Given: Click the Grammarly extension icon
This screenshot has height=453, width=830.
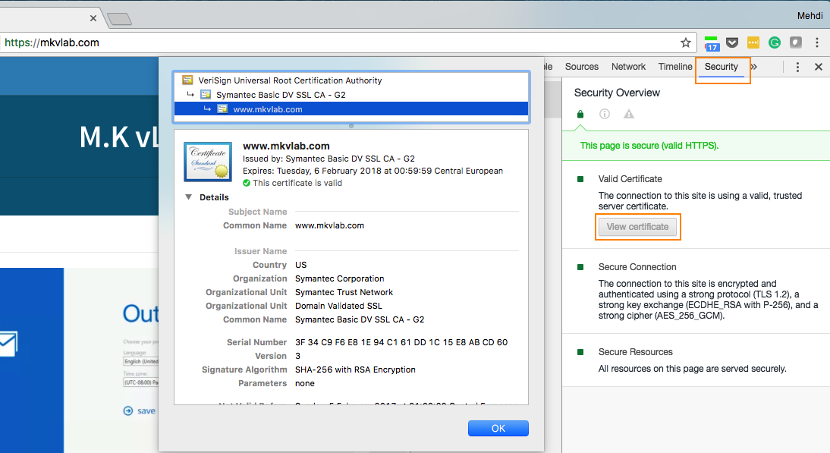Looking at the screenshot, I should [x=775, y=43].
